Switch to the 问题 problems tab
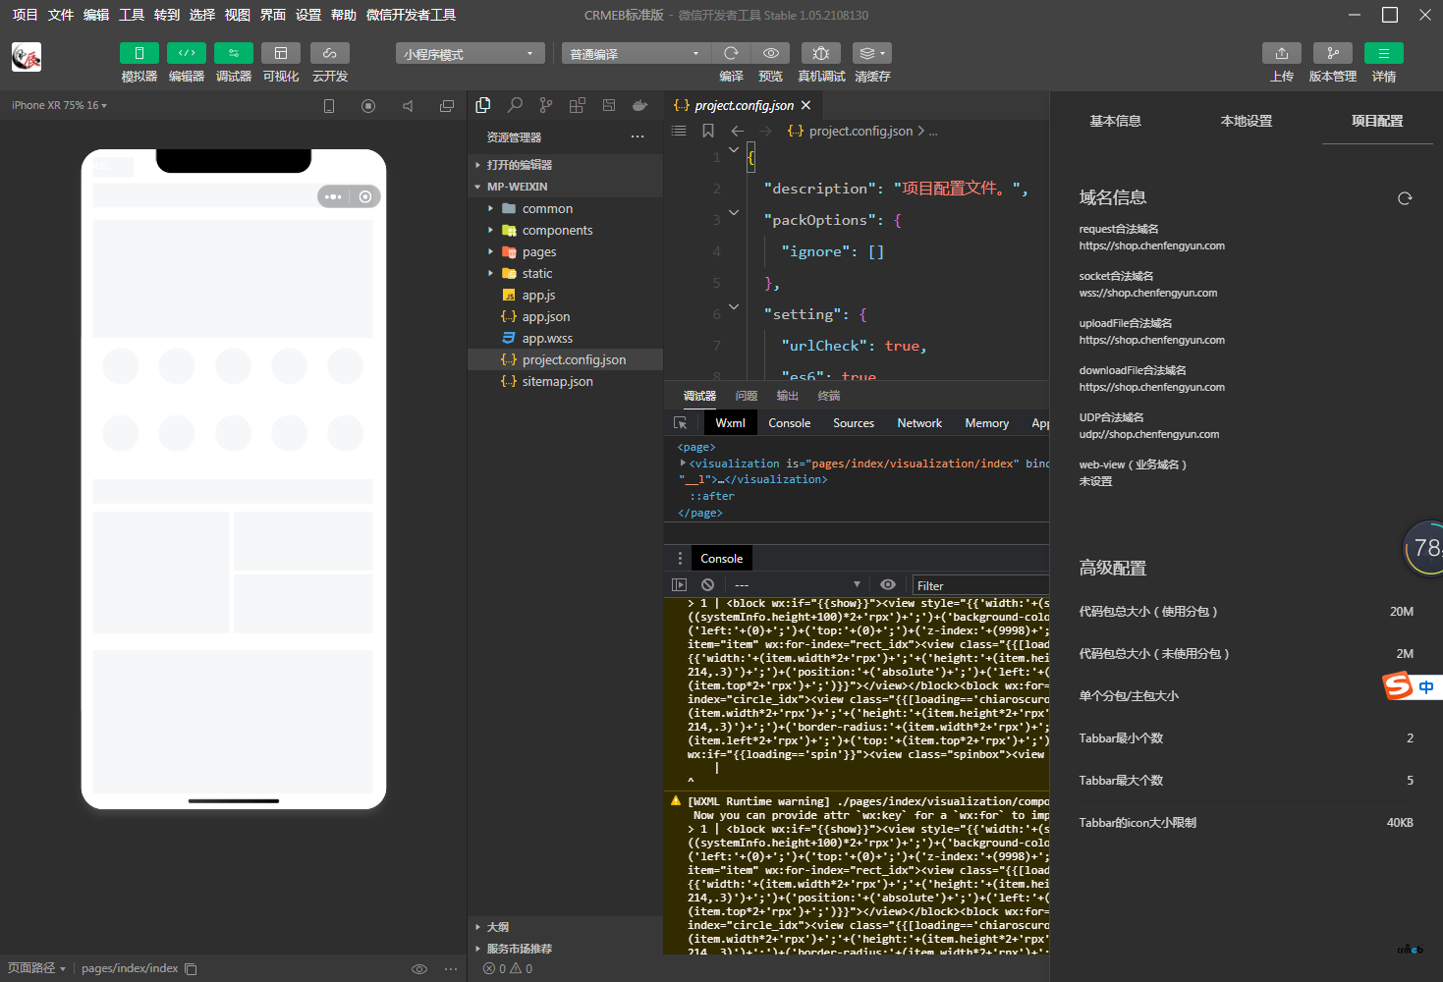 [x=747, y=396]
